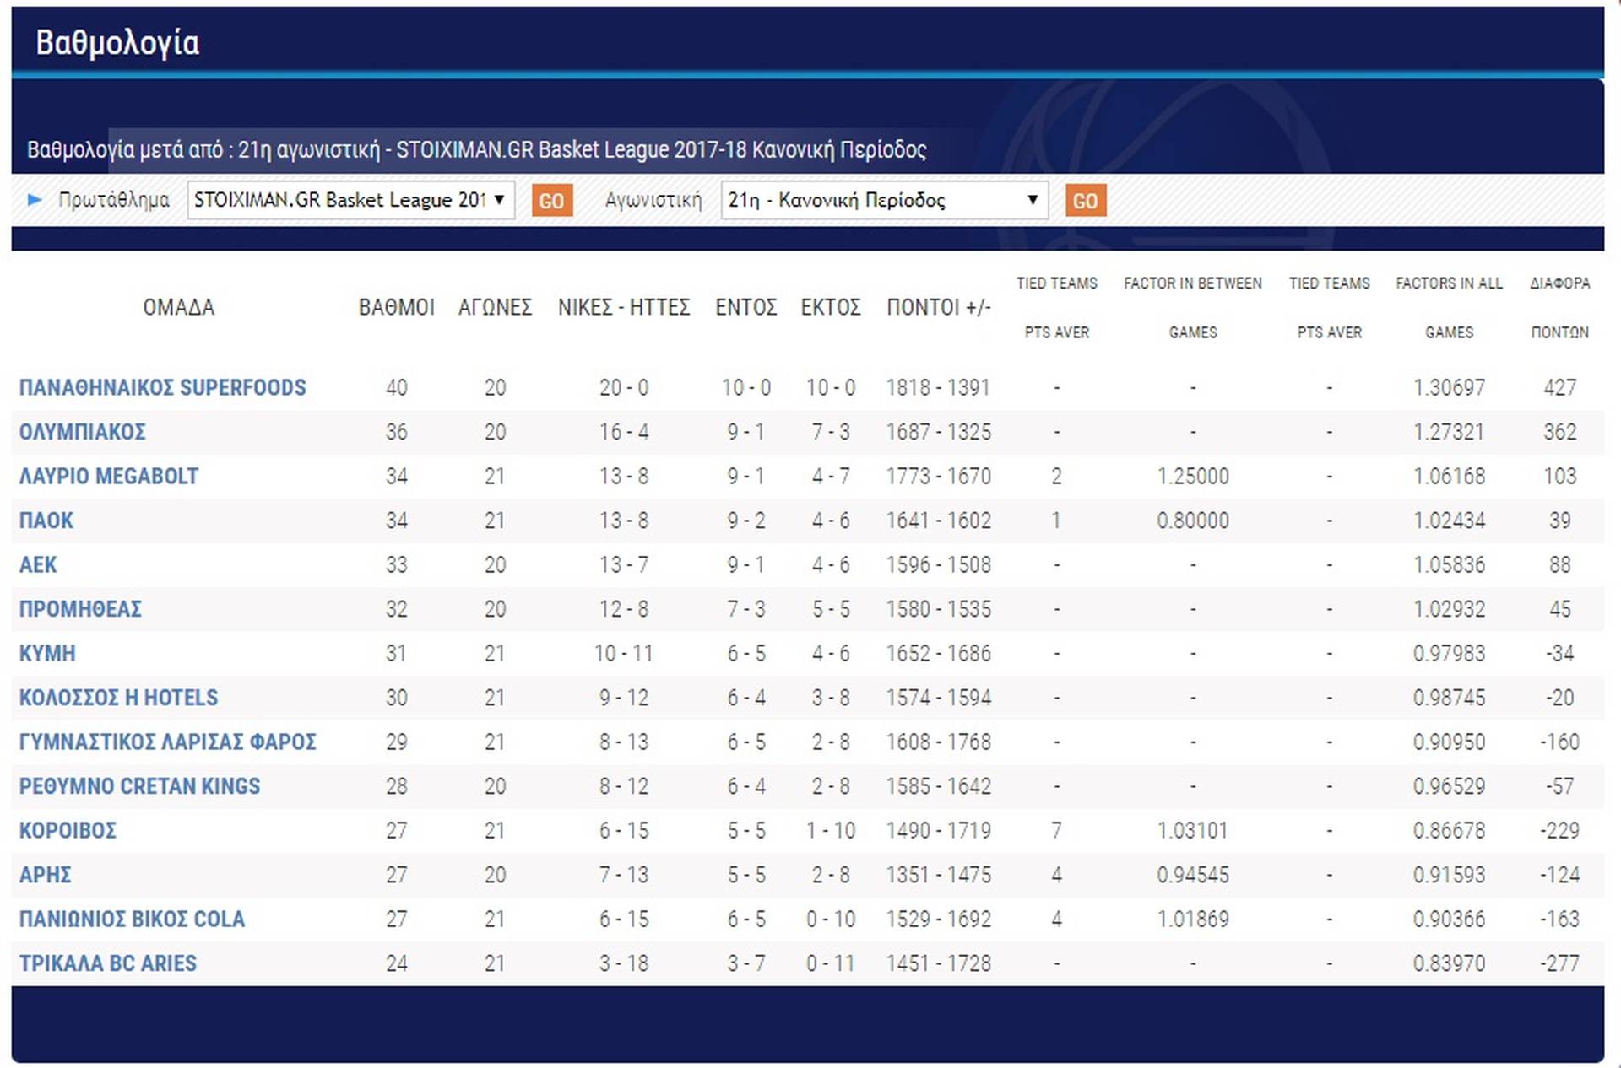Select Panathinaikos record 20 - 0
The image size is (1621, 1068).
(x=624, y=388)
